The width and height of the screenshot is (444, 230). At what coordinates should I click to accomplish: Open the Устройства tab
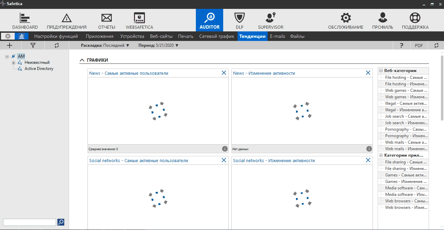132,36
